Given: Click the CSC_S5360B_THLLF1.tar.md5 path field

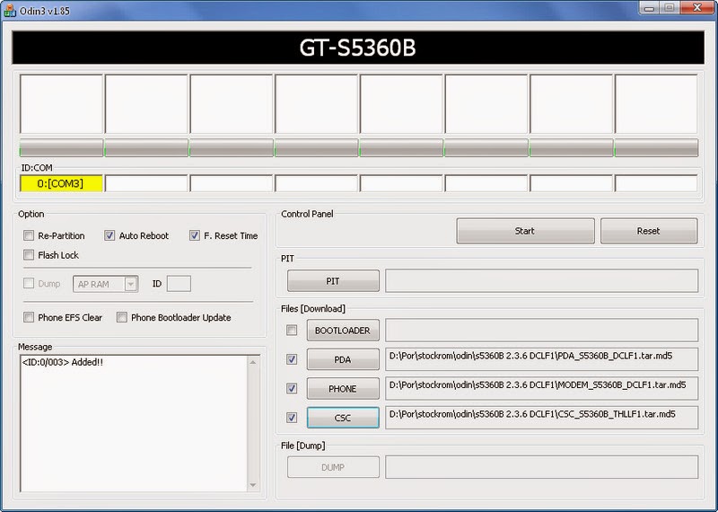Looking at the screenshot, I should 542,418.
